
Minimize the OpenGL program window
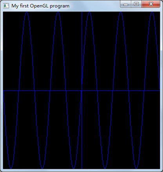coord(126,4)
